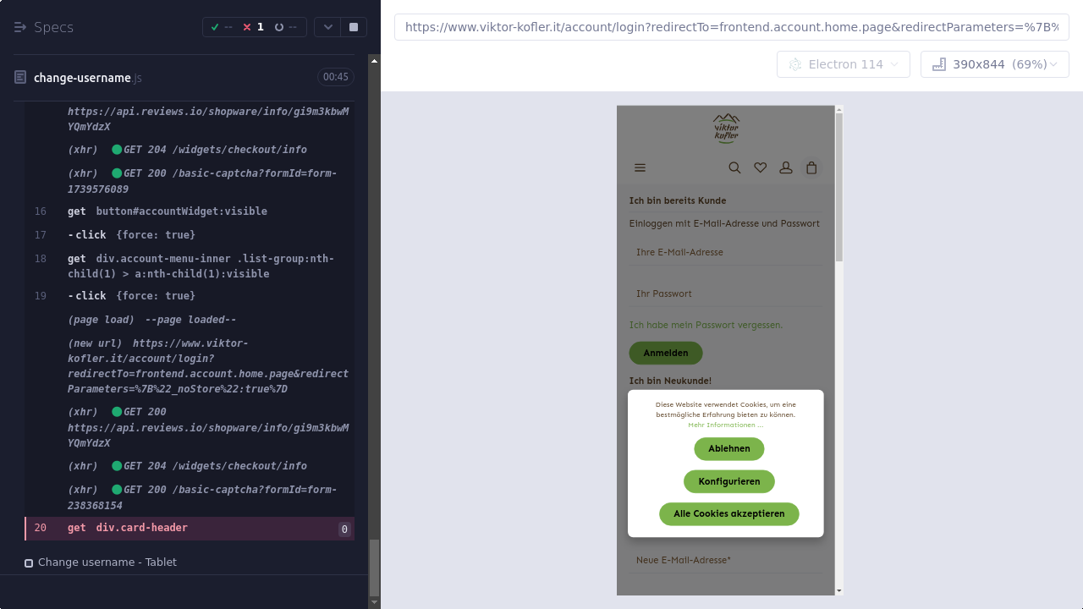Open the hamburger menu in the shop
The width and height of the screenshot is (1083, 609).
tap(640, 167)
